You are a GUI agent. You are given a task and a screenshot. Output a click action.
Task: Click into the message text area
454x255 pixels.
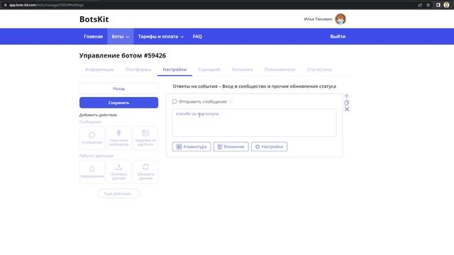click(254, 123)
